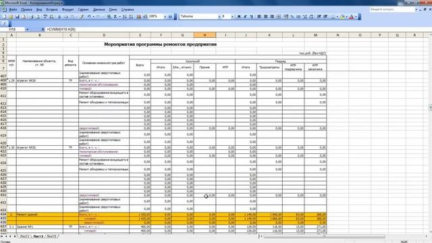Toggle Underline formatting
The image size is (432, 243).
click(252, 17)
